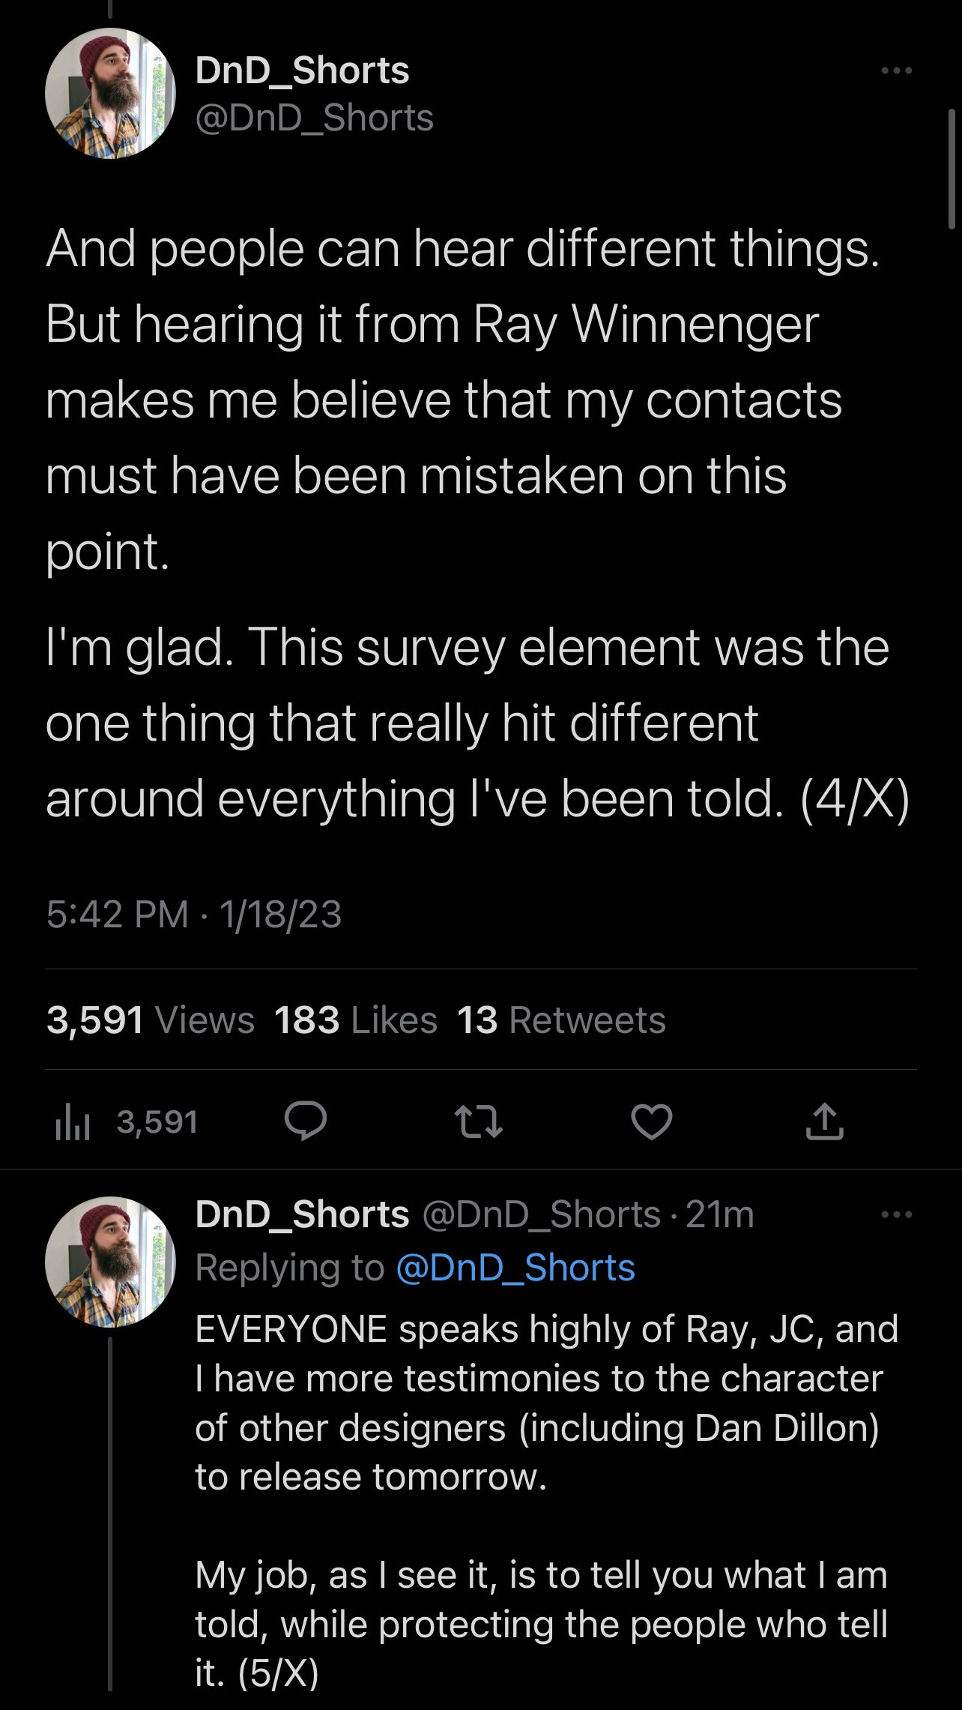
Task: Tap the 21m timestamp on the reply
Action: click(719, 1214)
